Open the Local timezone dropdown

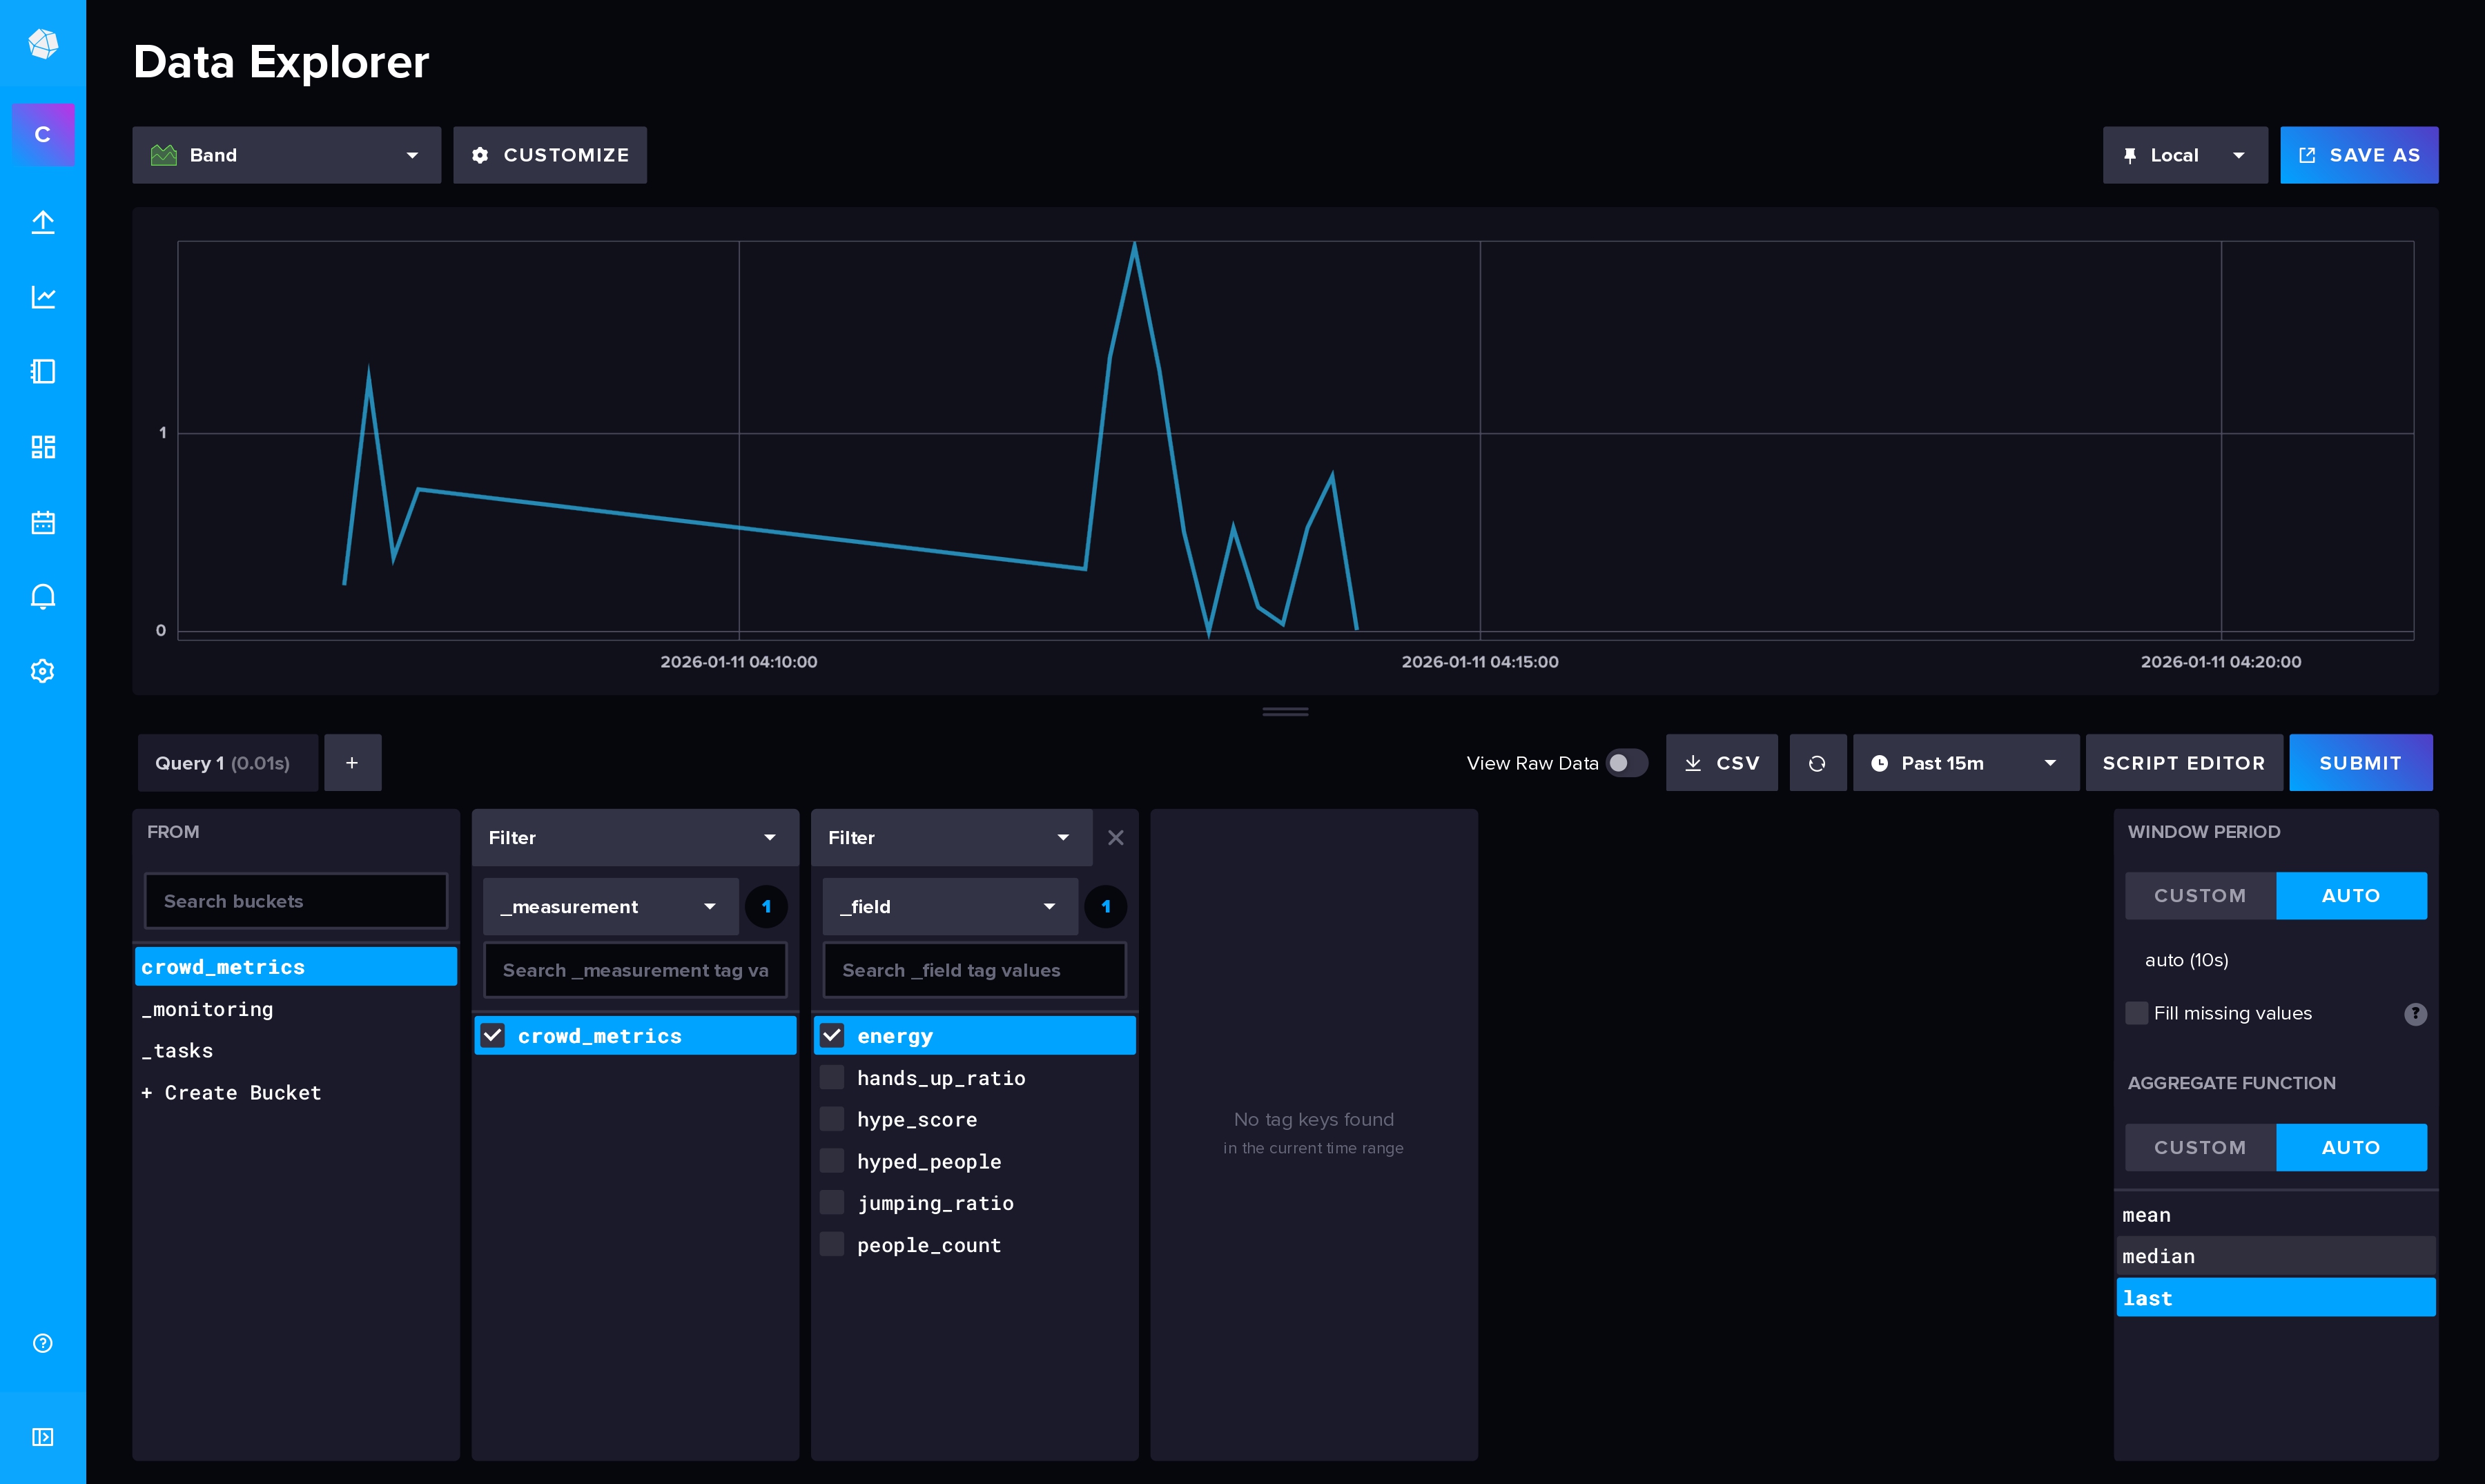[x=2184, y=155]
